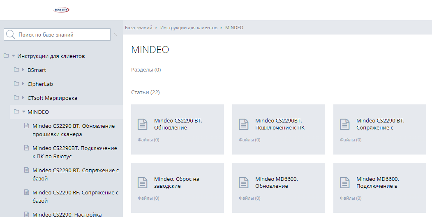Go to Инструкции для клиентов breadcrumb
This screenshot has width=432, height=217.
189,28
